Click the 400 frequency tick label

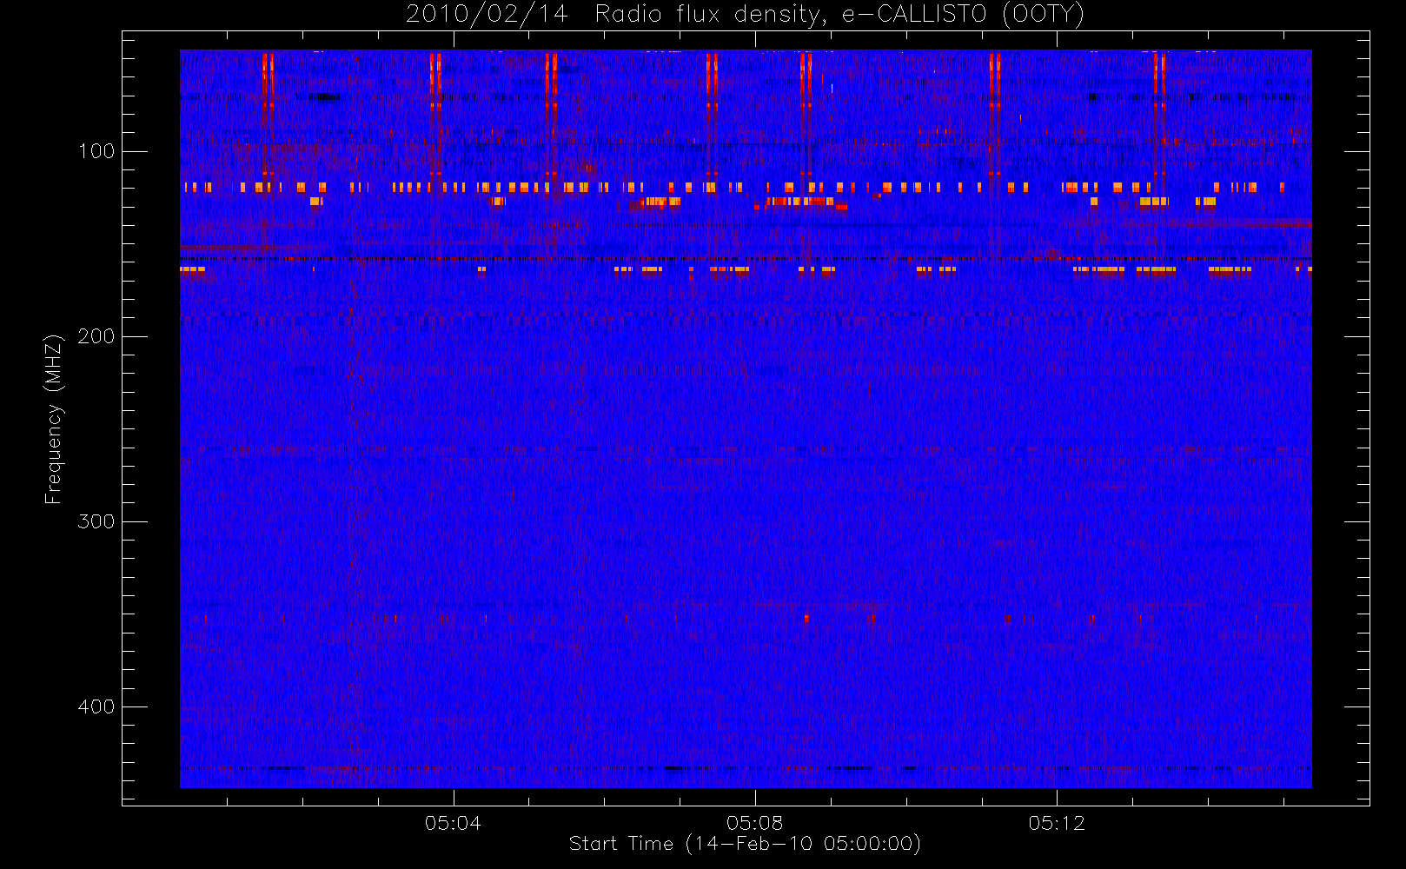pyautogui.click(x=96, y=706)
